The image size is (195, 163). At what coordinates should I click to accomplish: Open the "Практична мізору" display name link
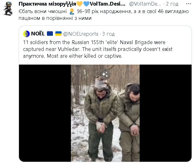coord(47,4)
